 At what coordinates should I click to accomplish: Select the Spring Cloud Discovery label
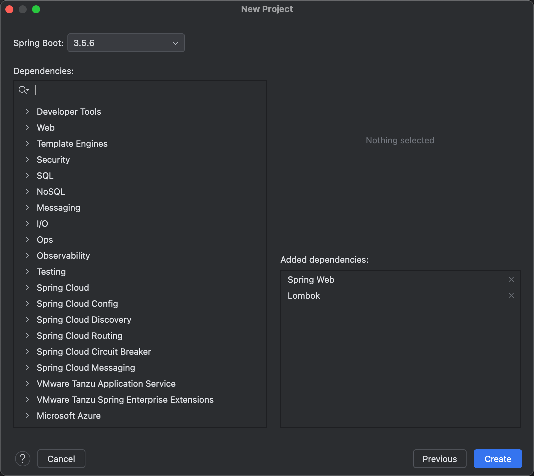point(84,320)
